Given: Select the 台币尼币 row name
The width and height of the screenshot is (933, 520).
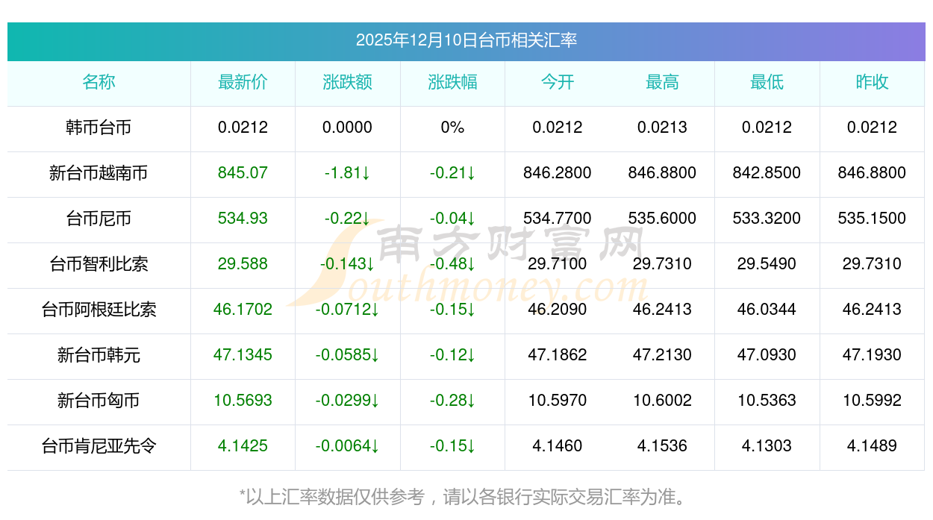Looking at the screenshot, I should coord(99,219).
